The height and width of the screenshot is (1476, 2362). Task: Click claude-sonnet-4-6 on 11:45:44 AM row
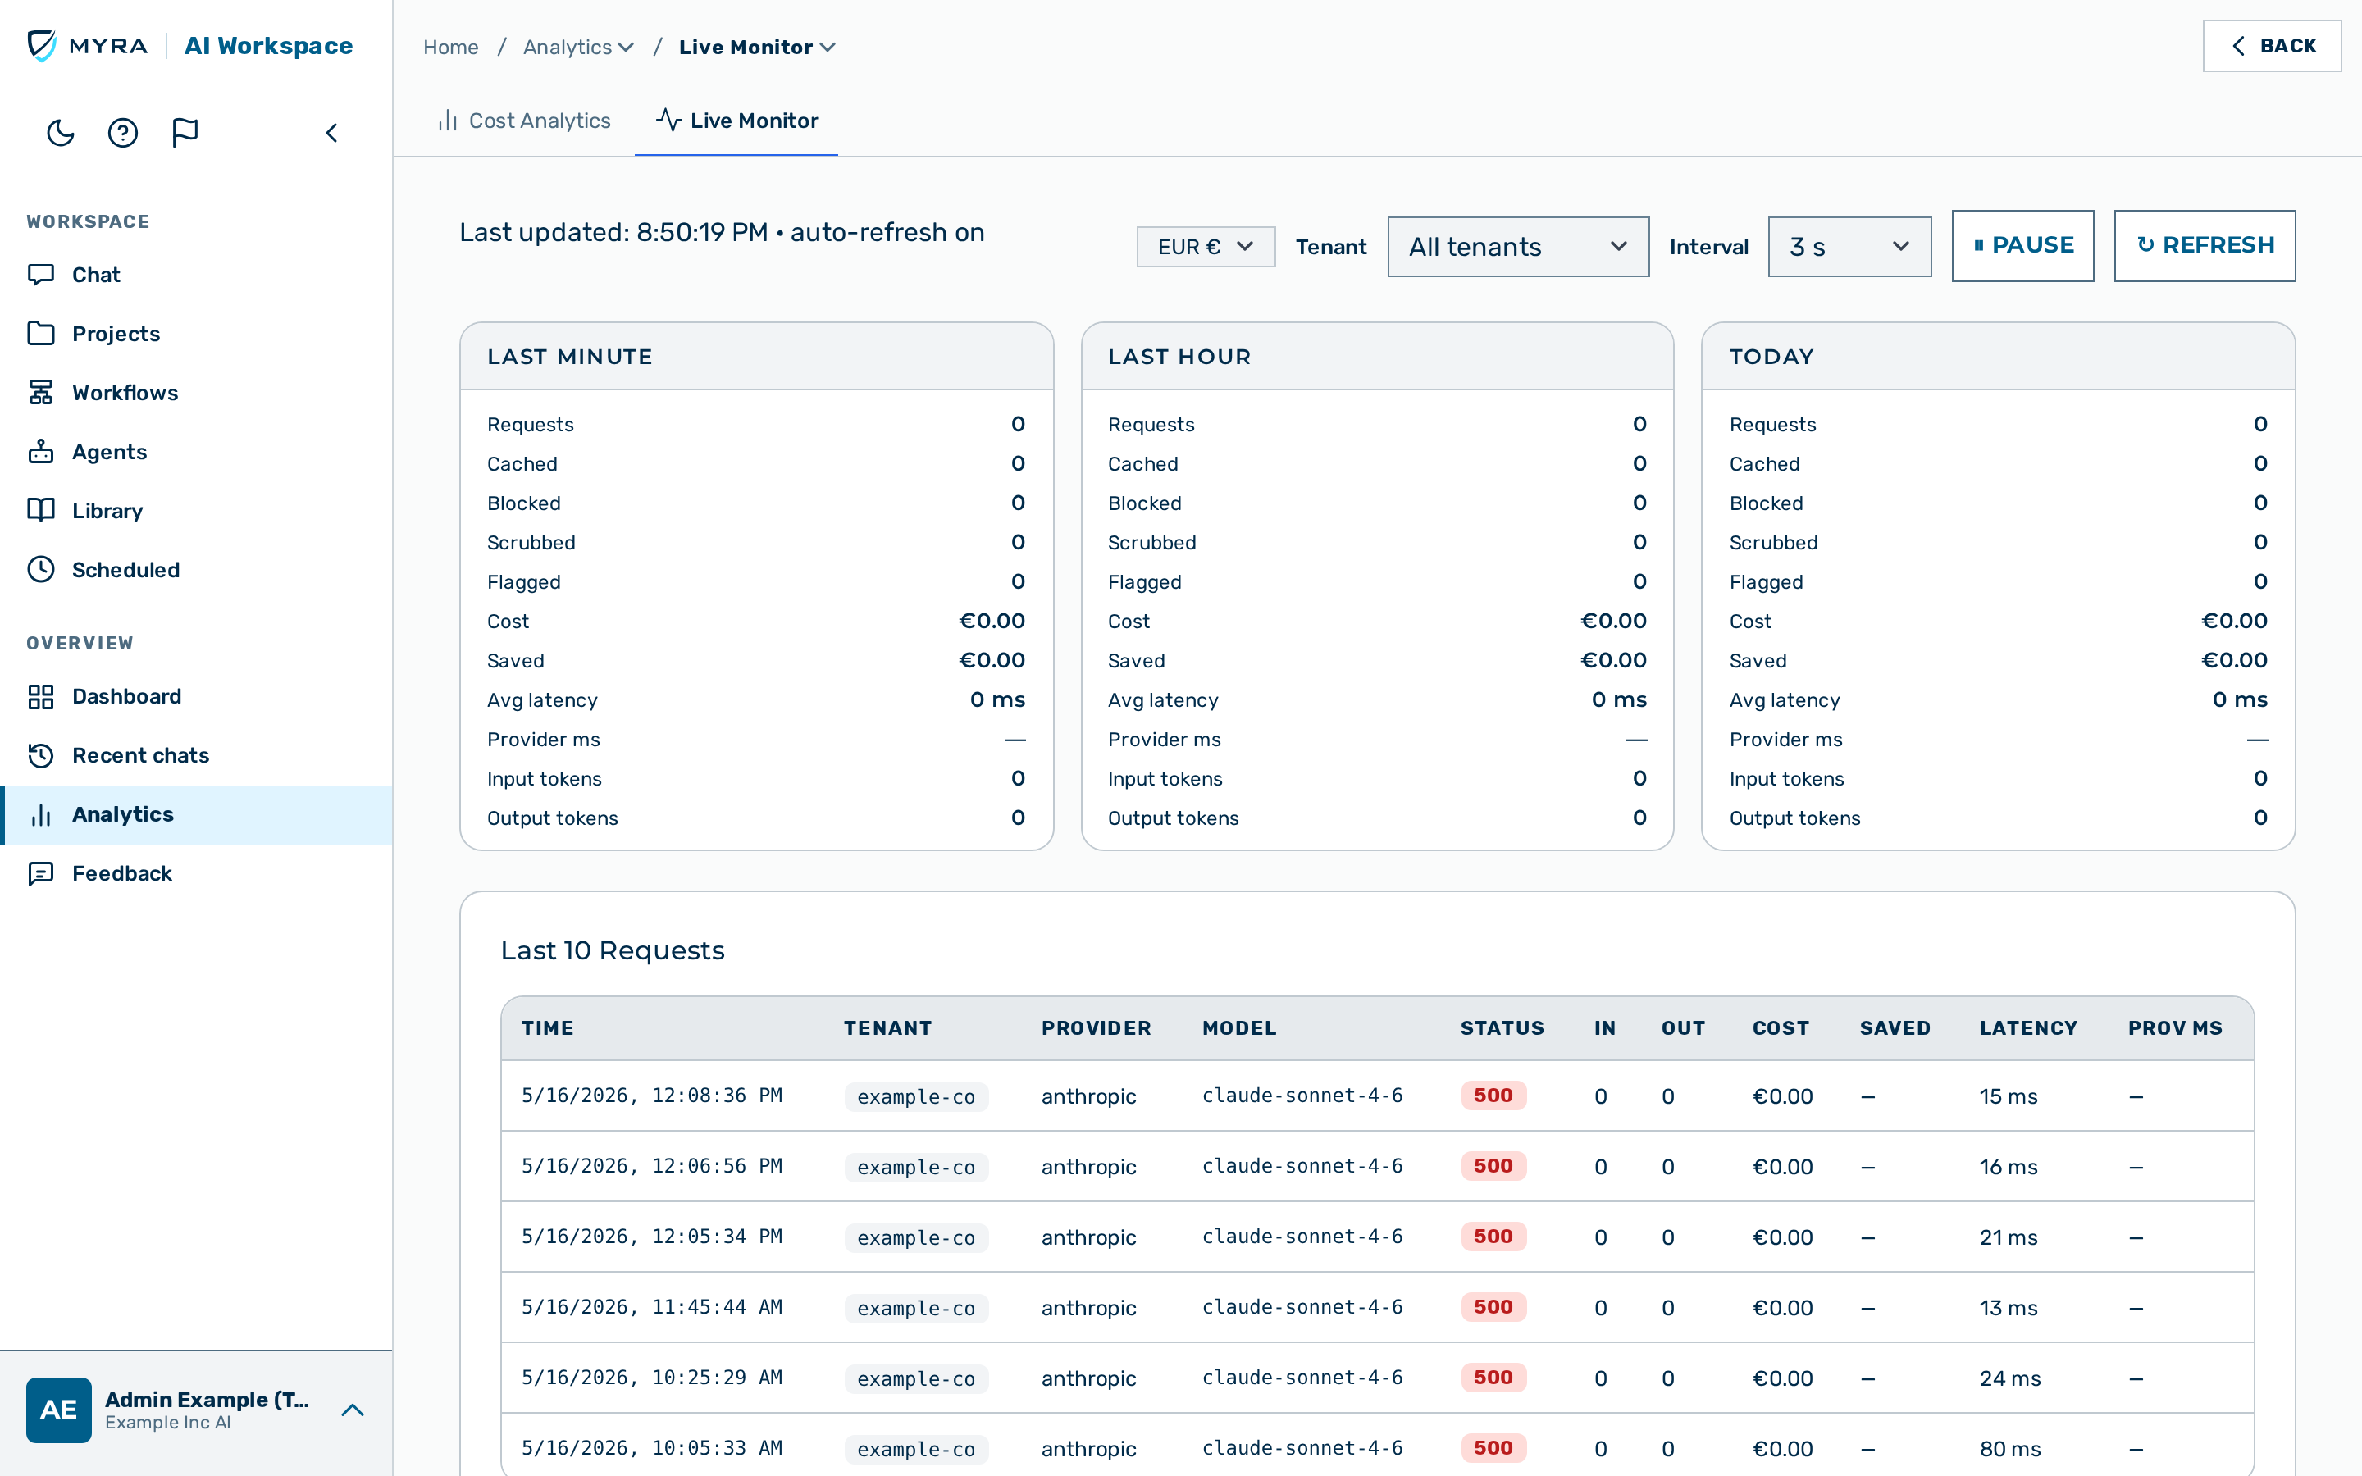pos(1302,1307)
